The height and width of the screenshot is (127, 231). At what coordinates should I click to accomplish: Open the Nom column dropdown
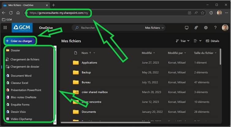coord(94,53)
